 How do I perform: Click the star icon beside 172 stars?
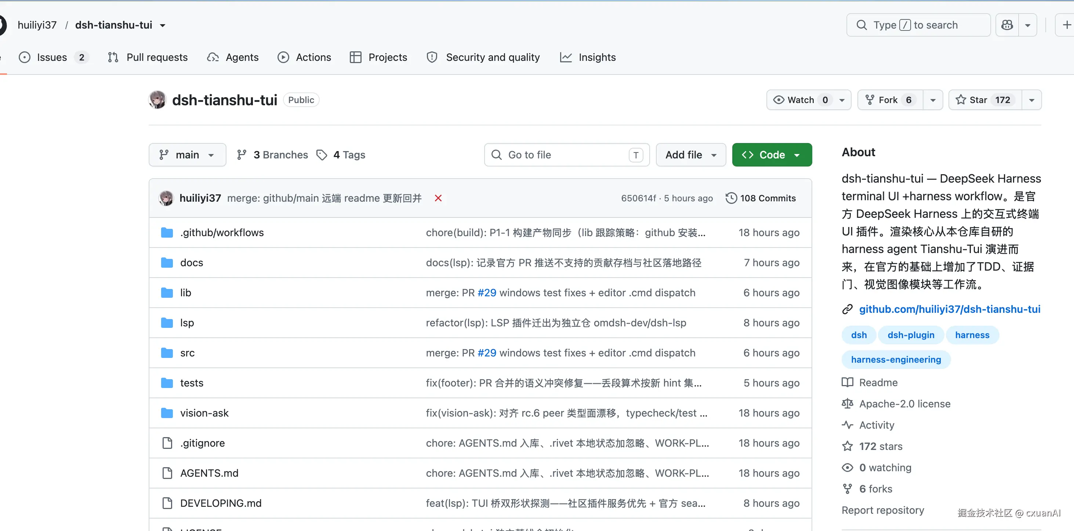click(x=847, y=446)
